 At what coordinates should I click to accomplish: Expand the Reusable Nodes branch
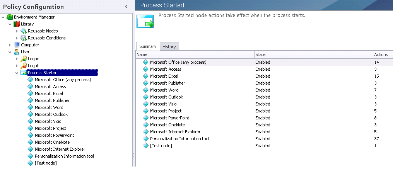coord(17,31)
